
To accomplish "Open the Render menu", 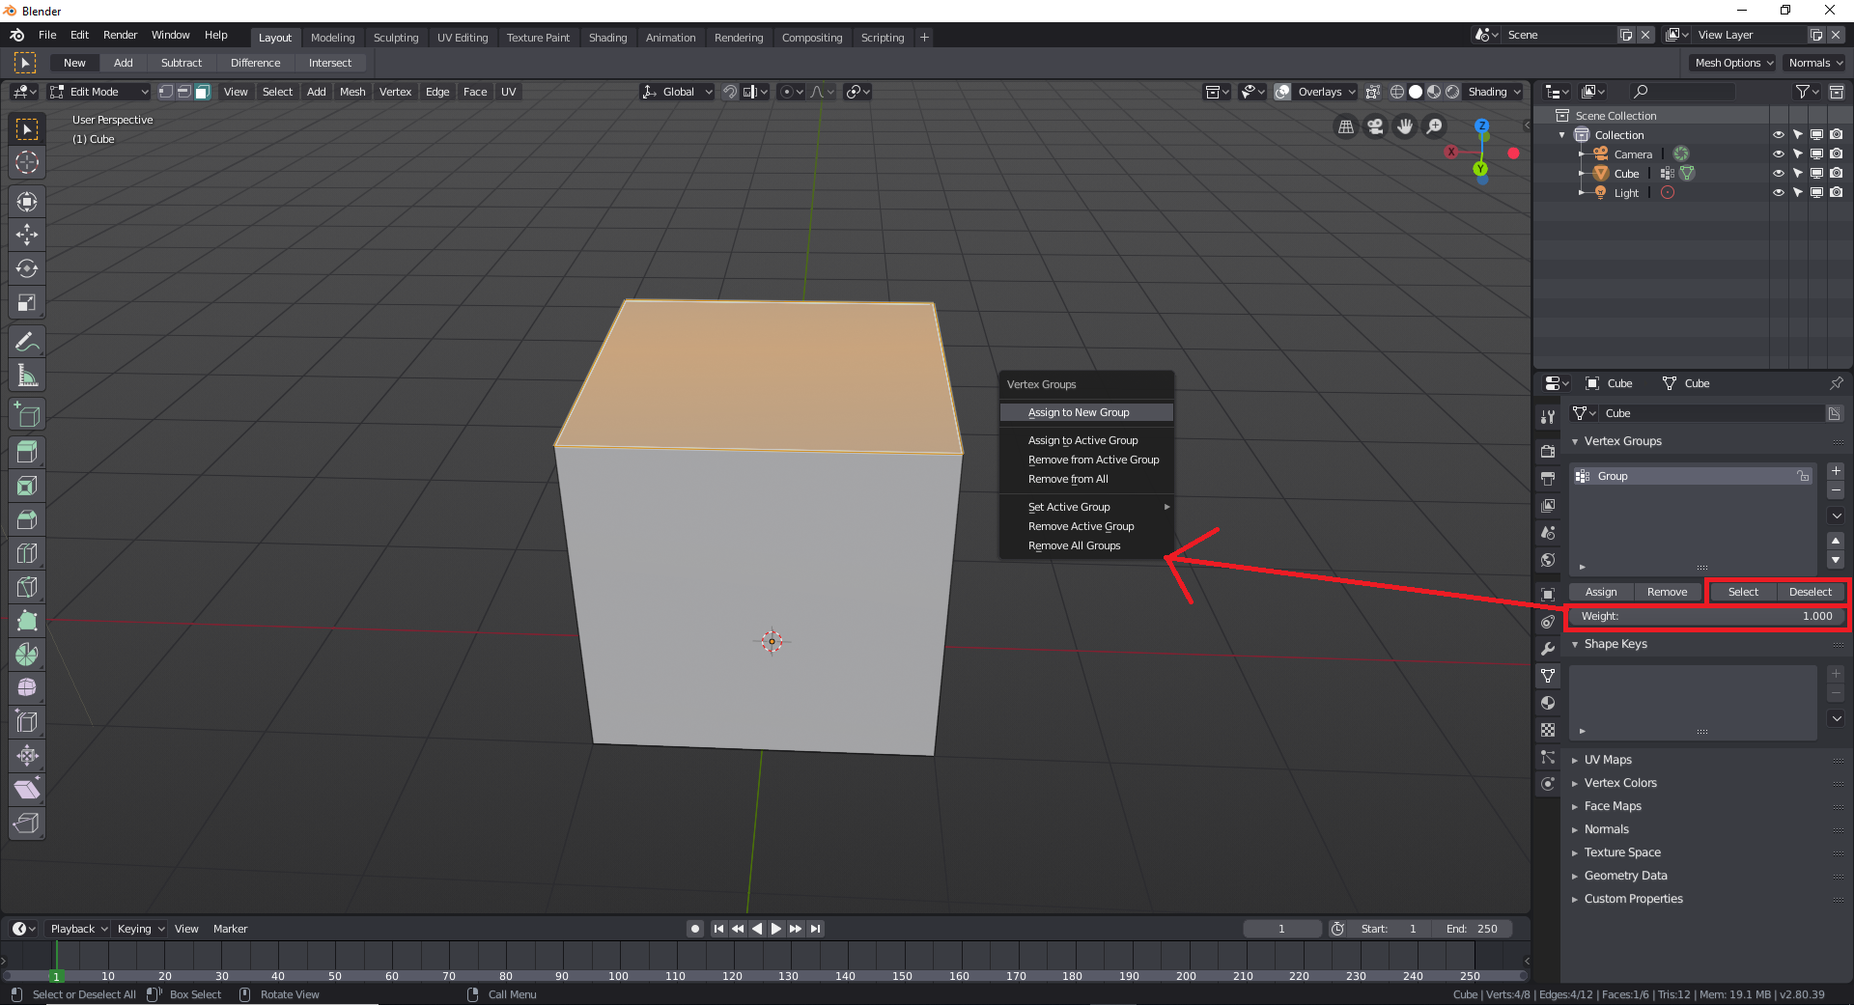I will 121,35.
